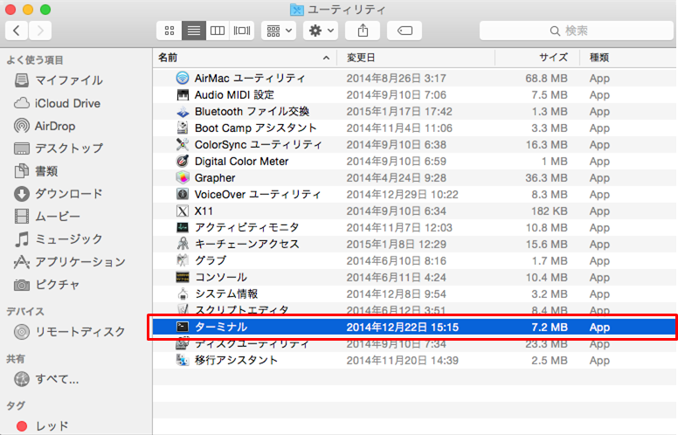The image size is (678, 435).
Task: Sort by the サイズ column header
Action: [537, 58]
